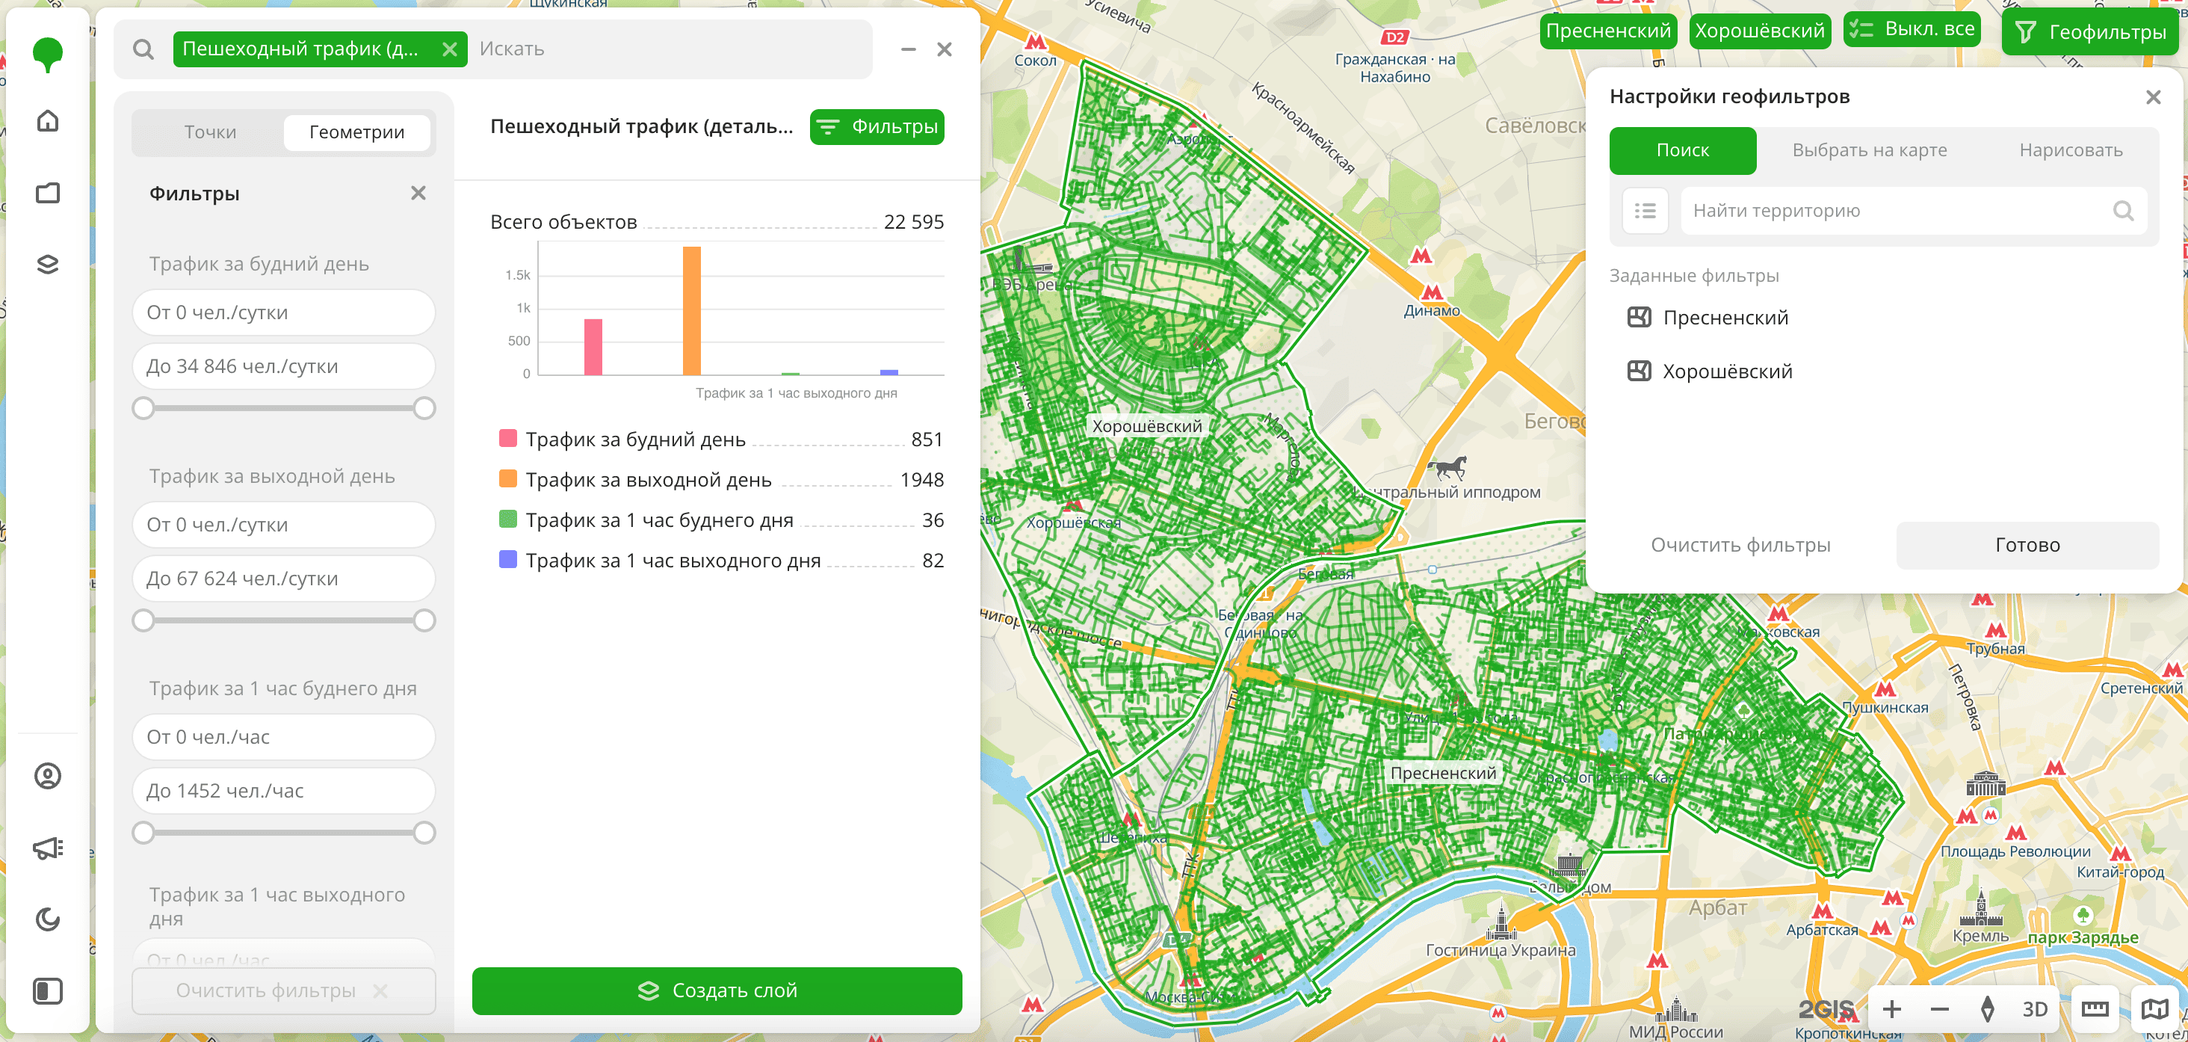Click Выкл. все toggle button

pyautogui.click(x=1912, y=30)
